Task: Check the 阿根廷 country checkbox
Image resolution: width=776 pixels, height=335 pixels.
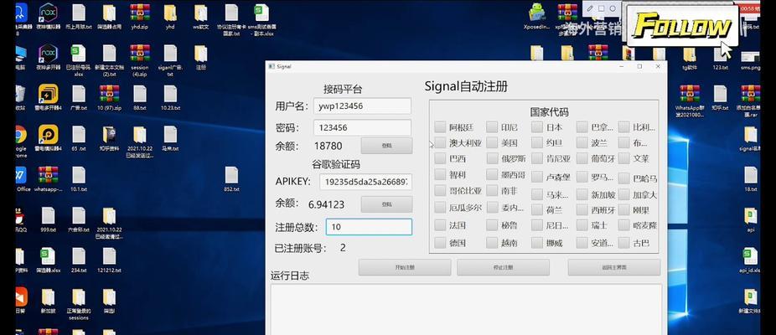Action: (x=440, y=126)
